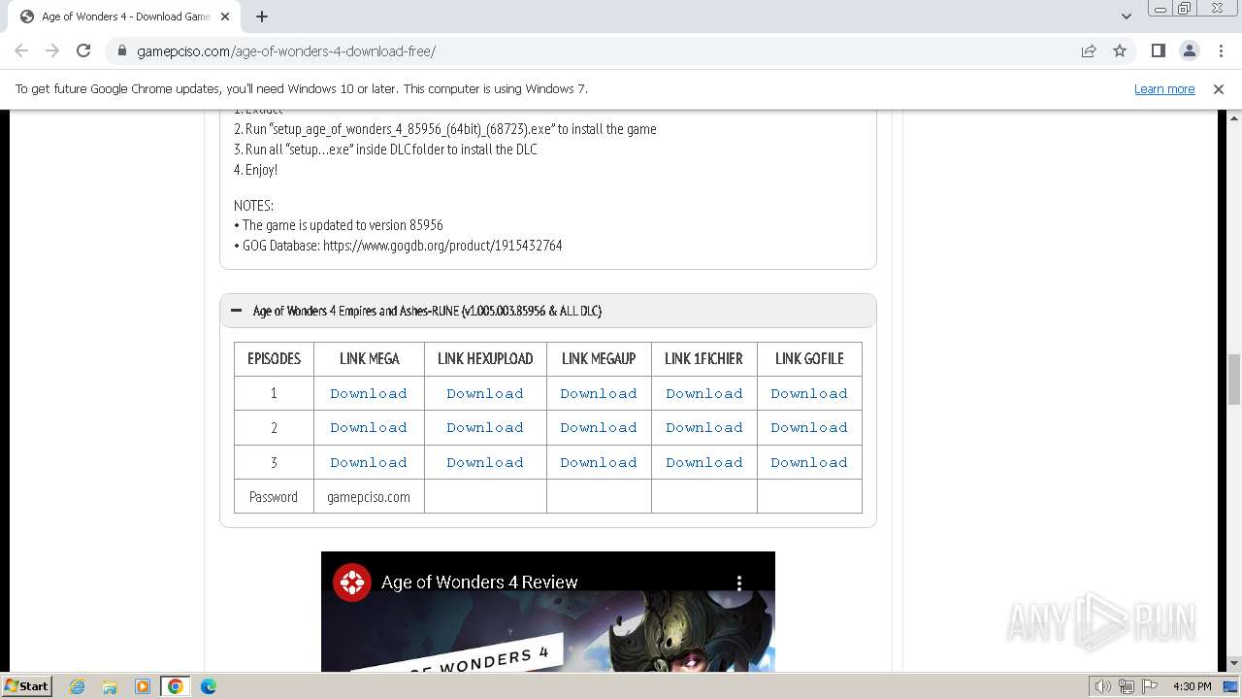Screen dimensions: 1242x699
Task: Share this page via share icon
Action: point(1089,50)
